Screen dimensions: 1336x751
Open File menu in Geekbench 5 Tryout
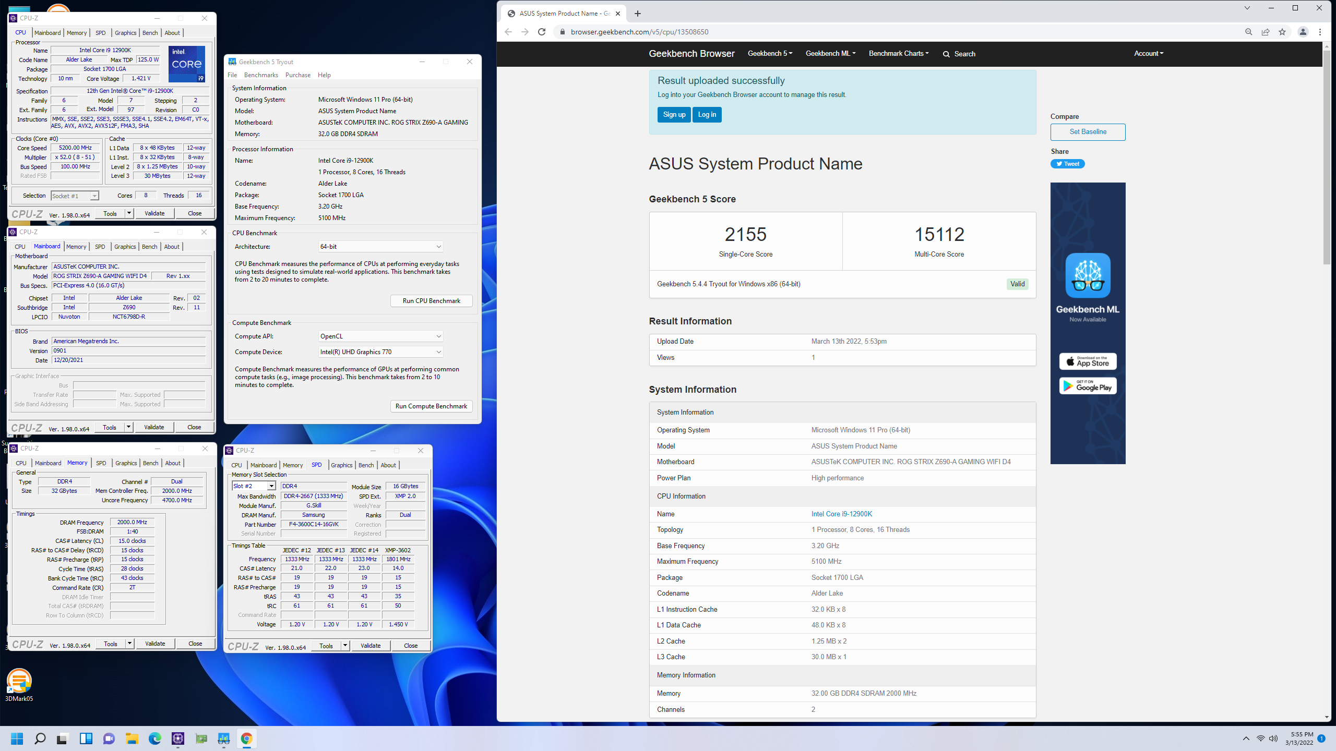(x=232, y=75)
